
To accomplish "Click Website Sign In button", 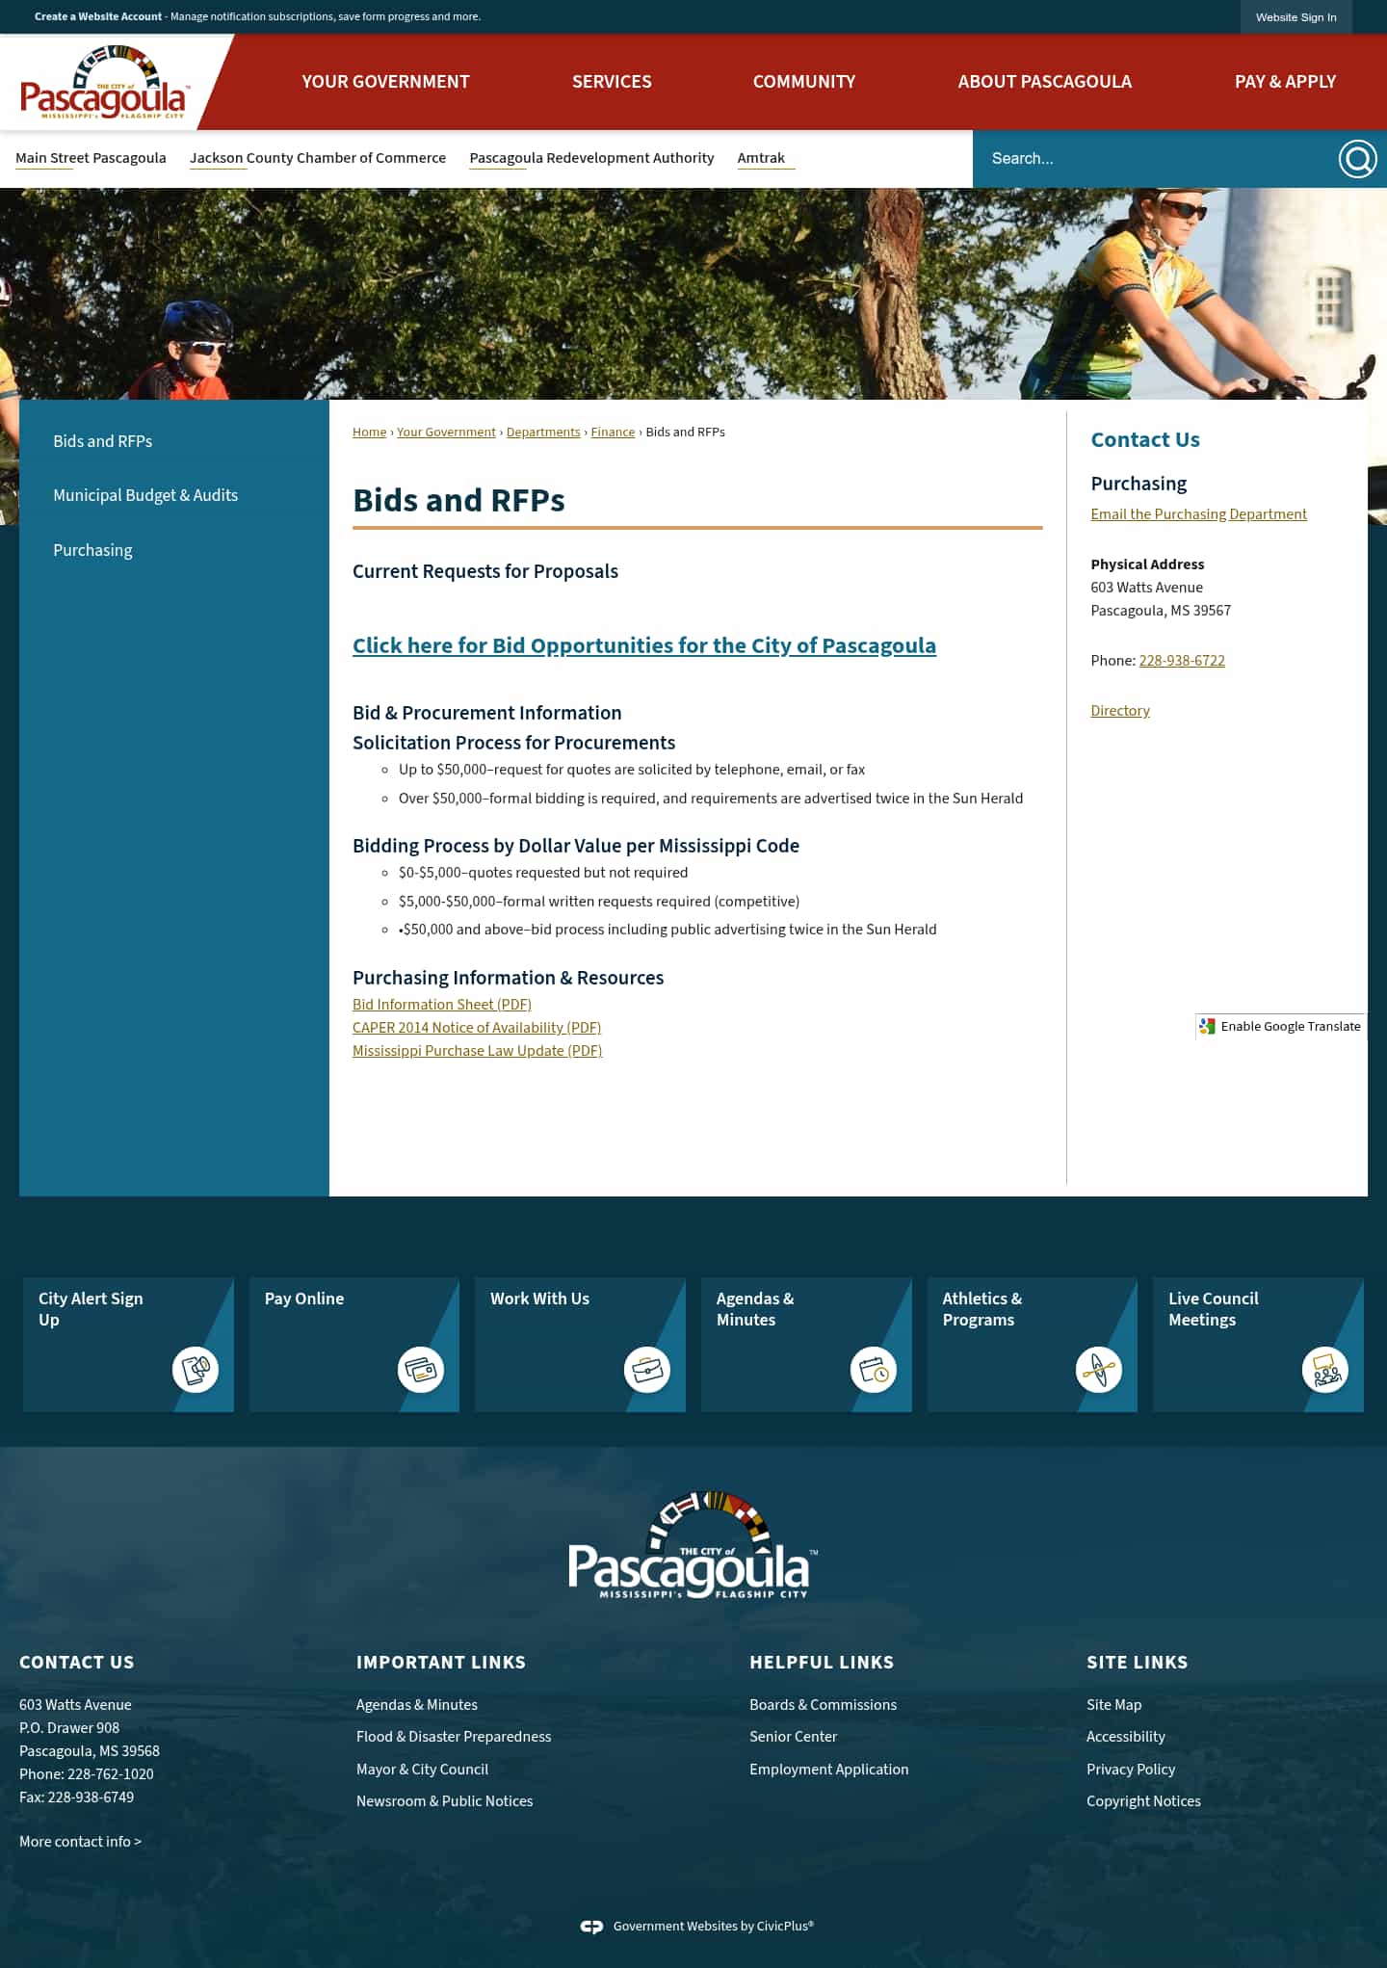I will pyautogui.click(x=1295, y=17).
